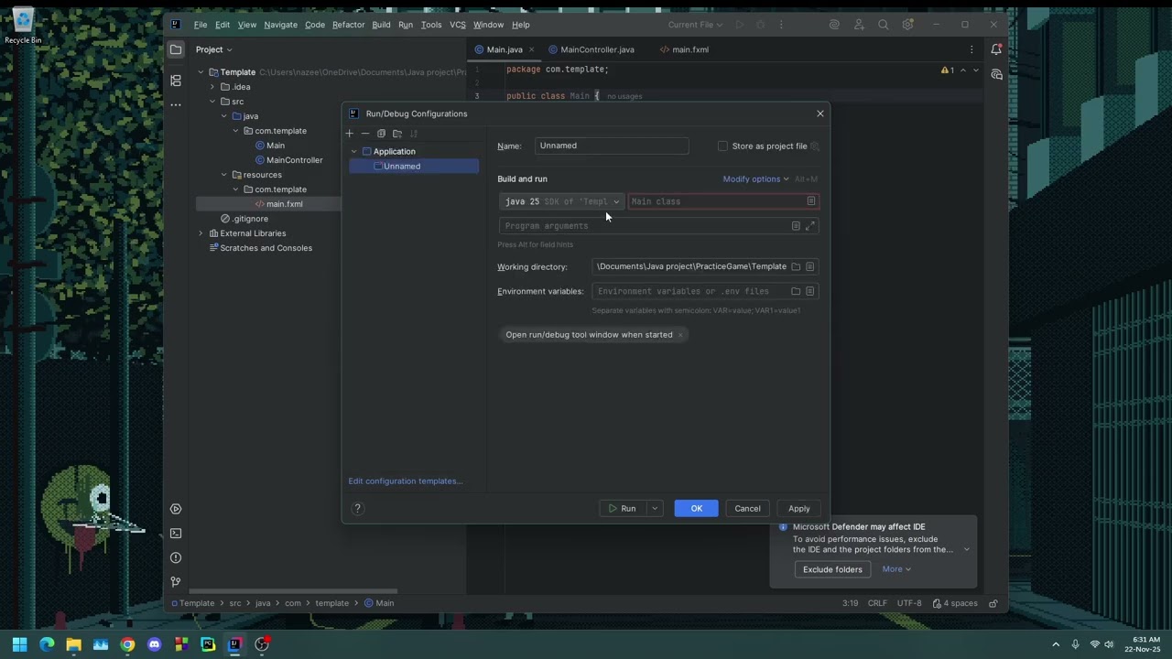This screenshot has height=659, width=1172.
Task: Click the UTF-8 encoding in the status bar
Action: point(909,603)
